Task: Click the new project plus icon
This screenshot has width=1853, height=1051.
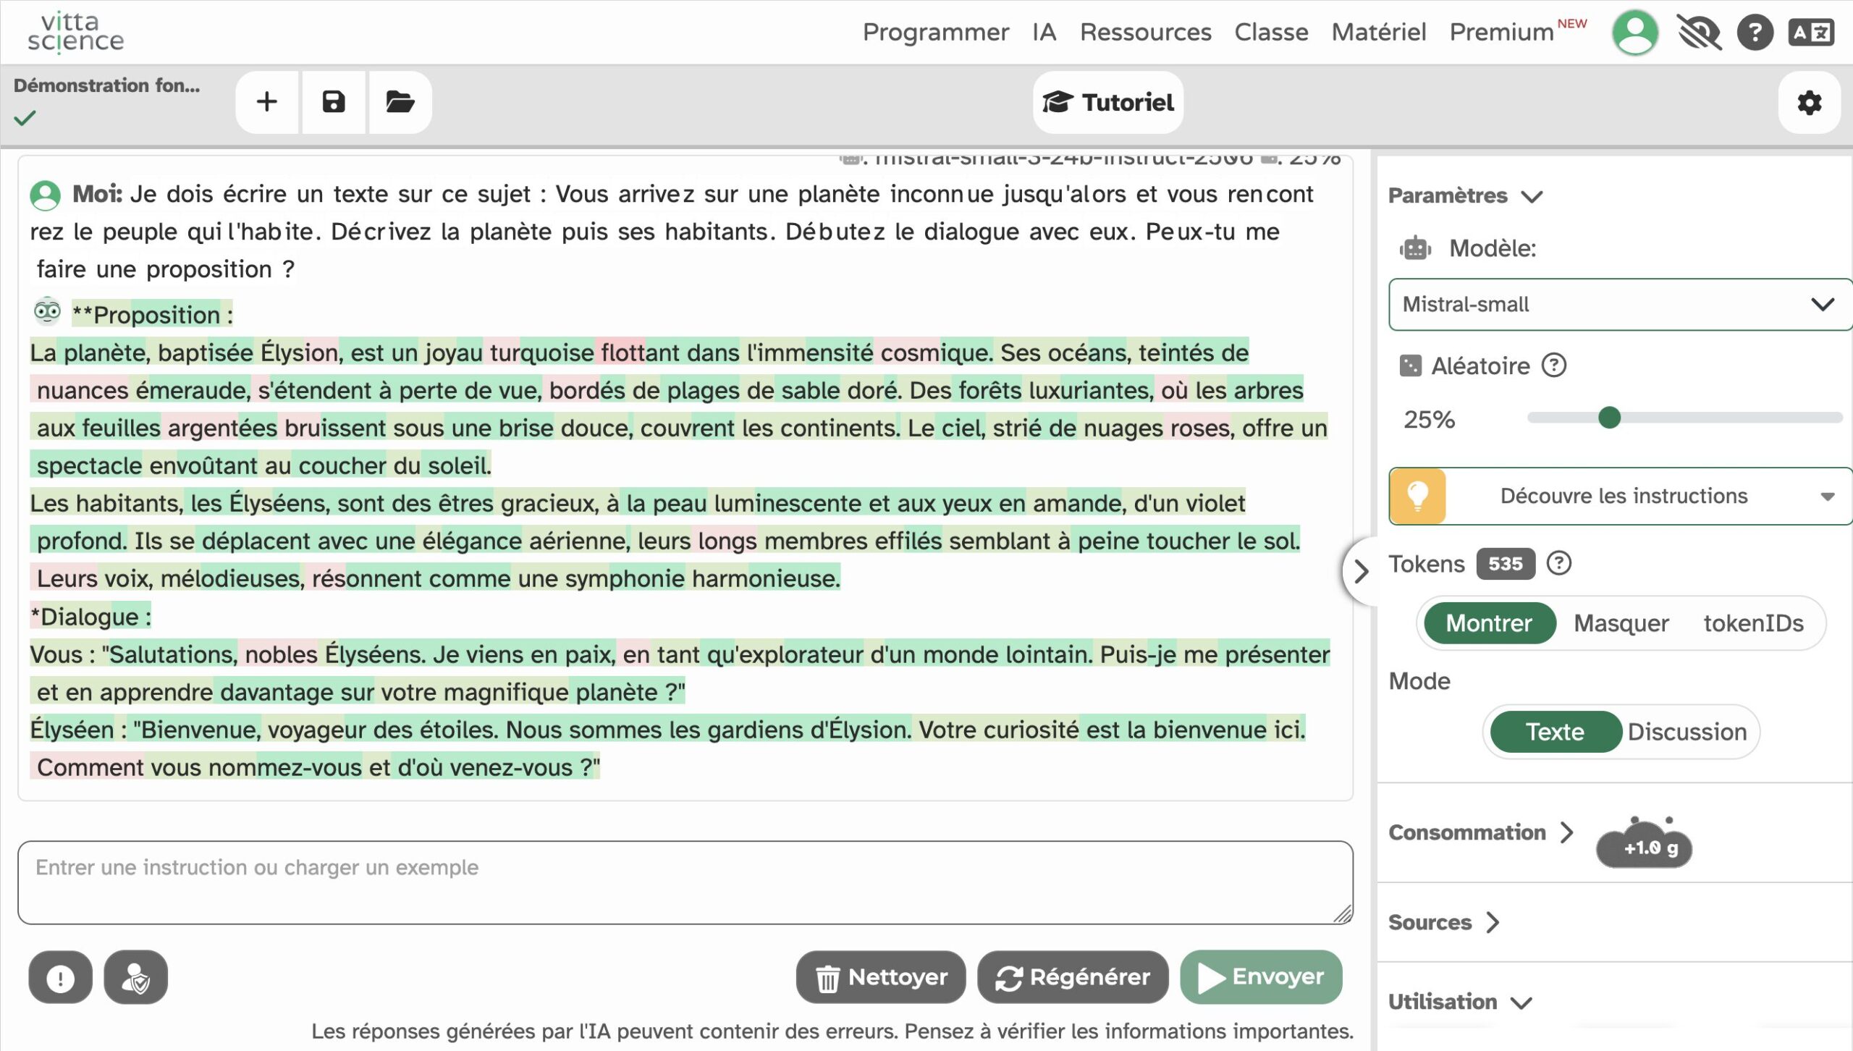Action: [x=267, y=102]
